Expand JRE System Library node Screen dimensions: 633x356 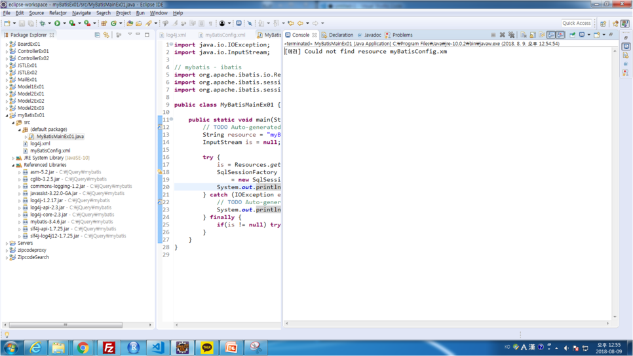pos(13,158)
